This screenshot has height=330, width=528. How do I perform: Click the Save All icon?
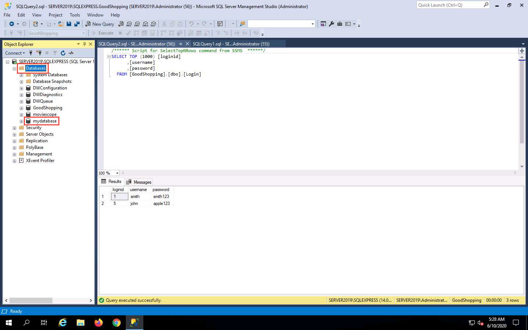pos(77,24)
